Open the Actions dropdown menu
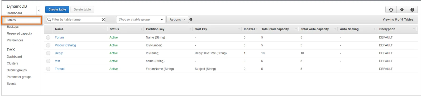Viewport: 421px width, 96px height. [177, 20]
